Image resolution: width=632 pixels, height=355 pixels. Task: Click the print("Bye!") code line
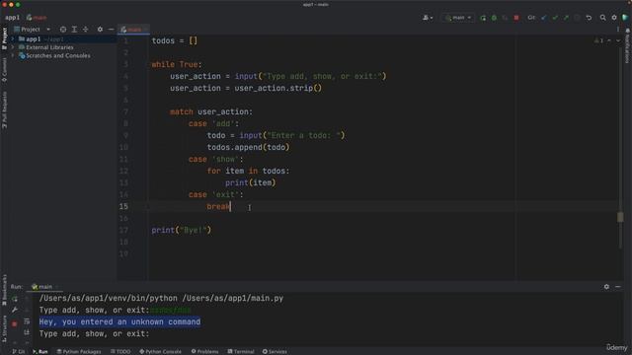pos(182,230)
